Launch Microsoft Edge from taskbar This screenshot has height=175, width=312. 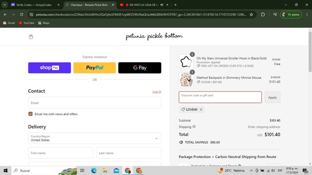coord(94,171)
